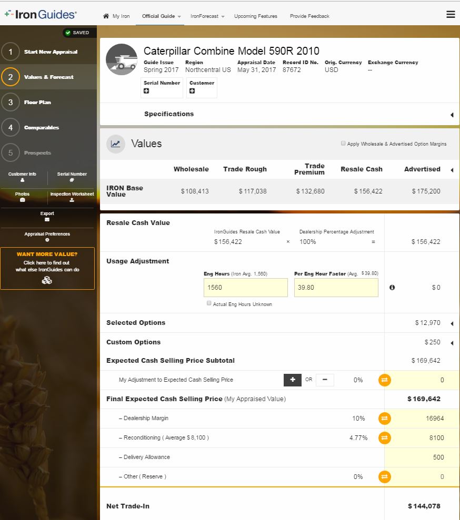Viewport: 460px width, 520px height.
Task: Check Actual Eng Hours Unknown
Action: (209, 303)
